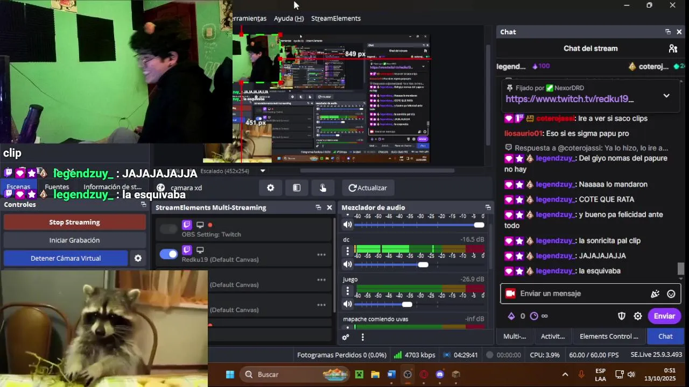Open the dc channel three-dot options

click(348, 250)
